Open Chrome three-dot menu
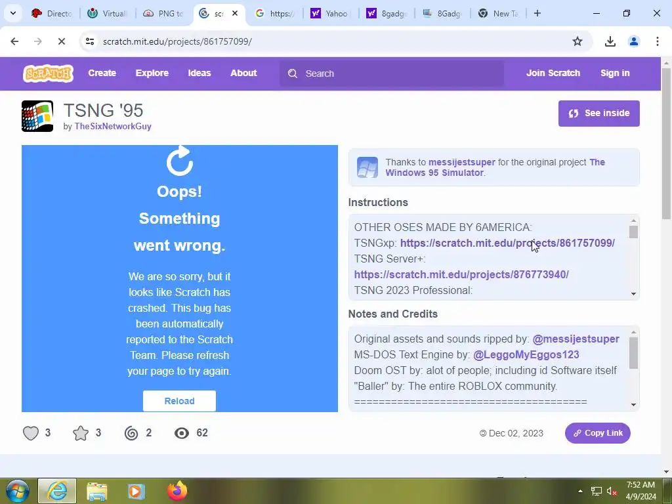 [658, 41]
